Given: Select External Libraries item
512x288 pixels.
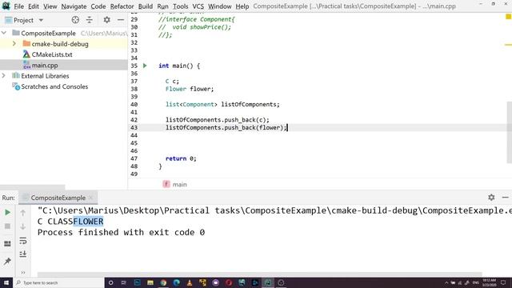Looking at the screenshot, I should tap(45, 76).
